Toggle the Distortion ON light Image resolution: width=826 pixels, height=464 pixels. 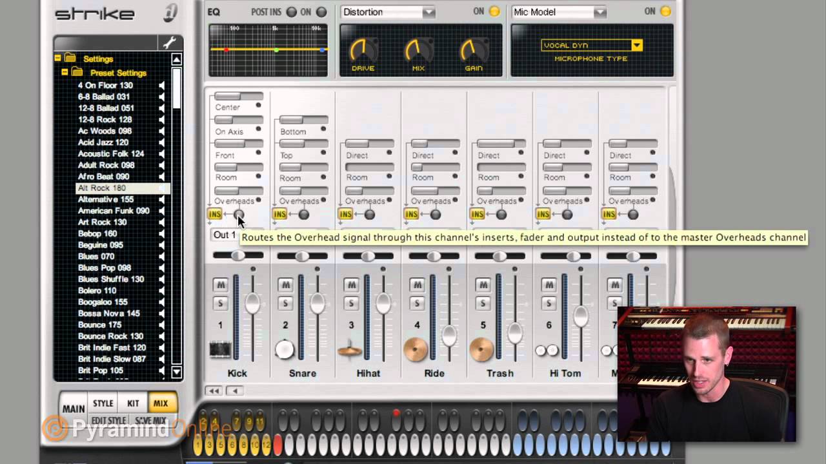495,12
